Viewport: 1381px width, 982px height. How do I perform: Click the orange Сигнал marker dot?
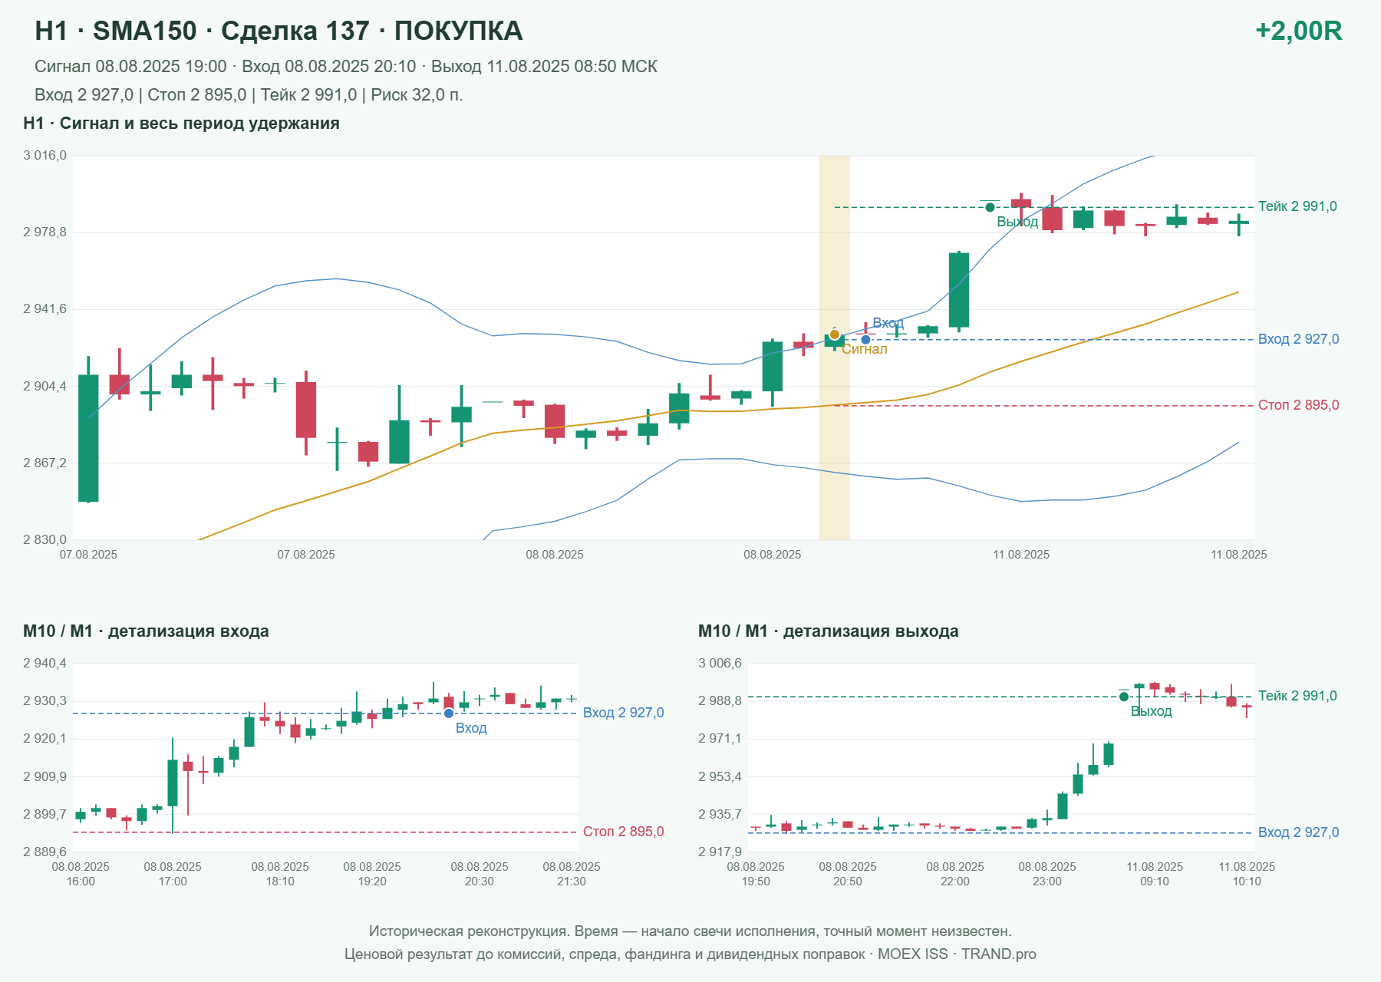[835, 334]
